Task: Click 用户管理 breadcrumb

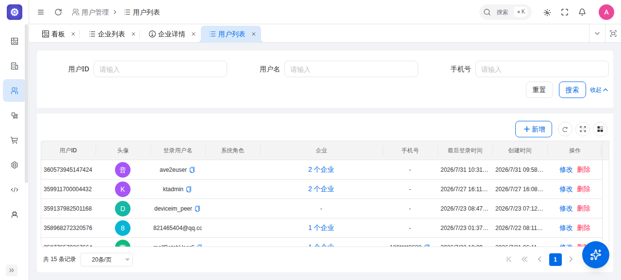Action: (90, 12)
